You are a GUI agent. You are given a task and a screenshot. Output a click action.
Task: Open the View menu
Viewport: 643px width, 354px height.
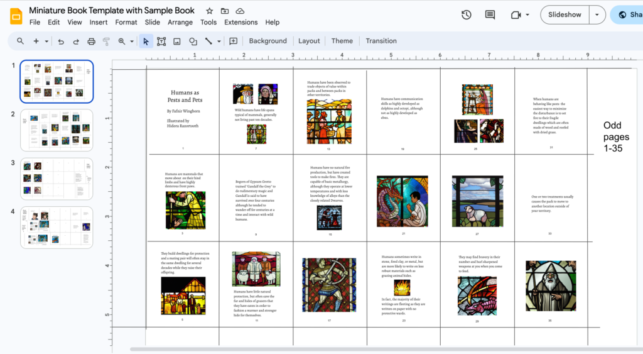(x=75, y=22)
